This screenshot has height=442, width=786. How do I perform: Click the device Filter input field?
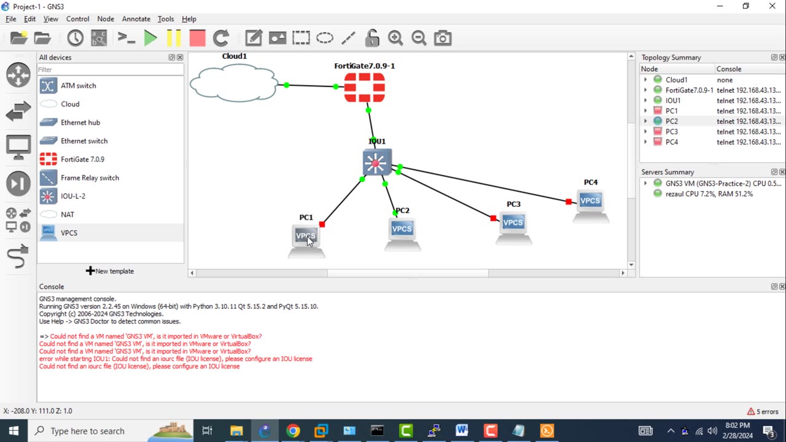click(111, 69)
